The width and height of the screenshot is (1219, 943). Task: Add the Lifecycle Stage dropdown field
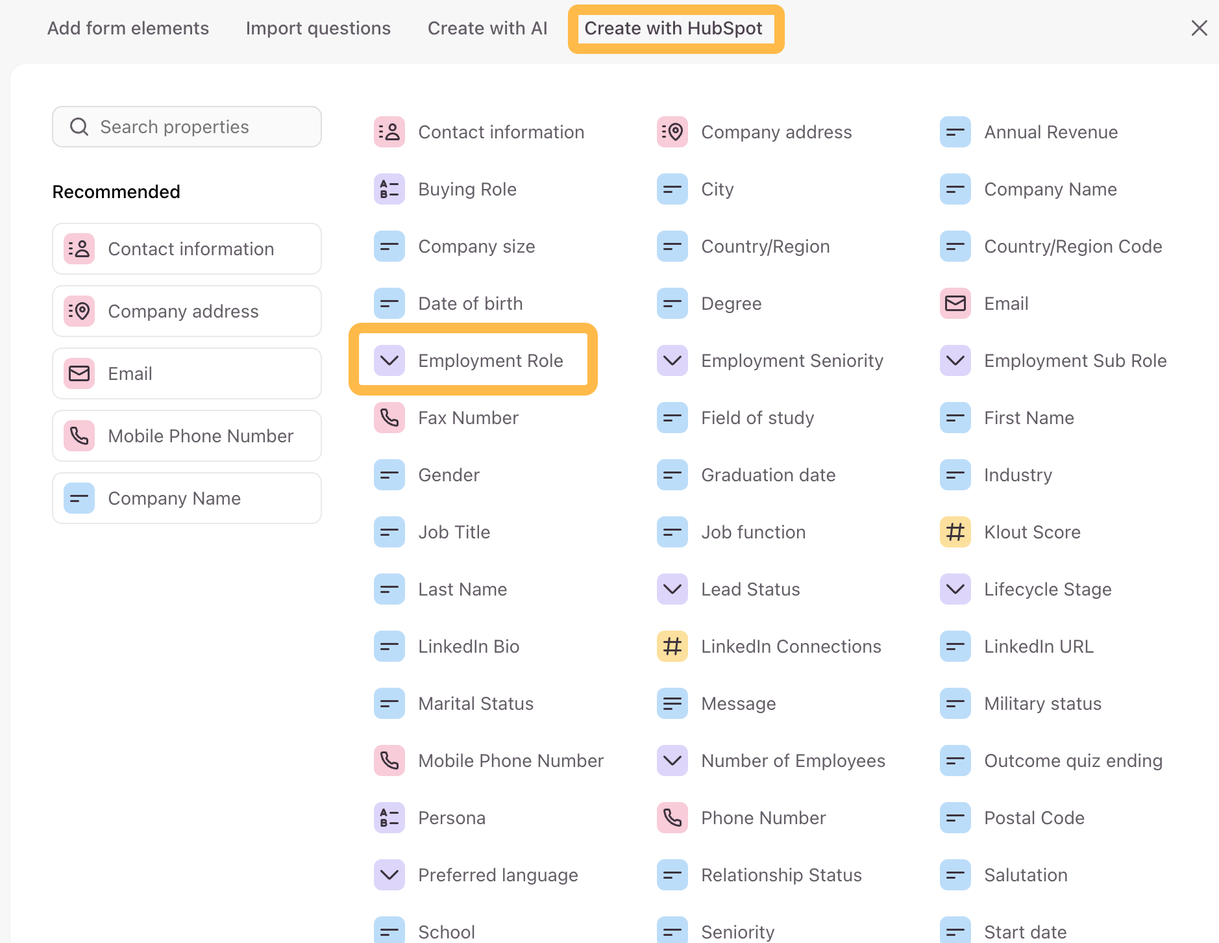(1047, 590)
